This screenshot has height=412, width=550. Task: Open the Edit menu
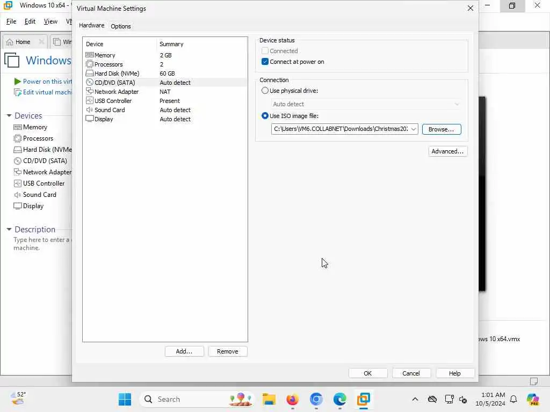click(30, 21)
